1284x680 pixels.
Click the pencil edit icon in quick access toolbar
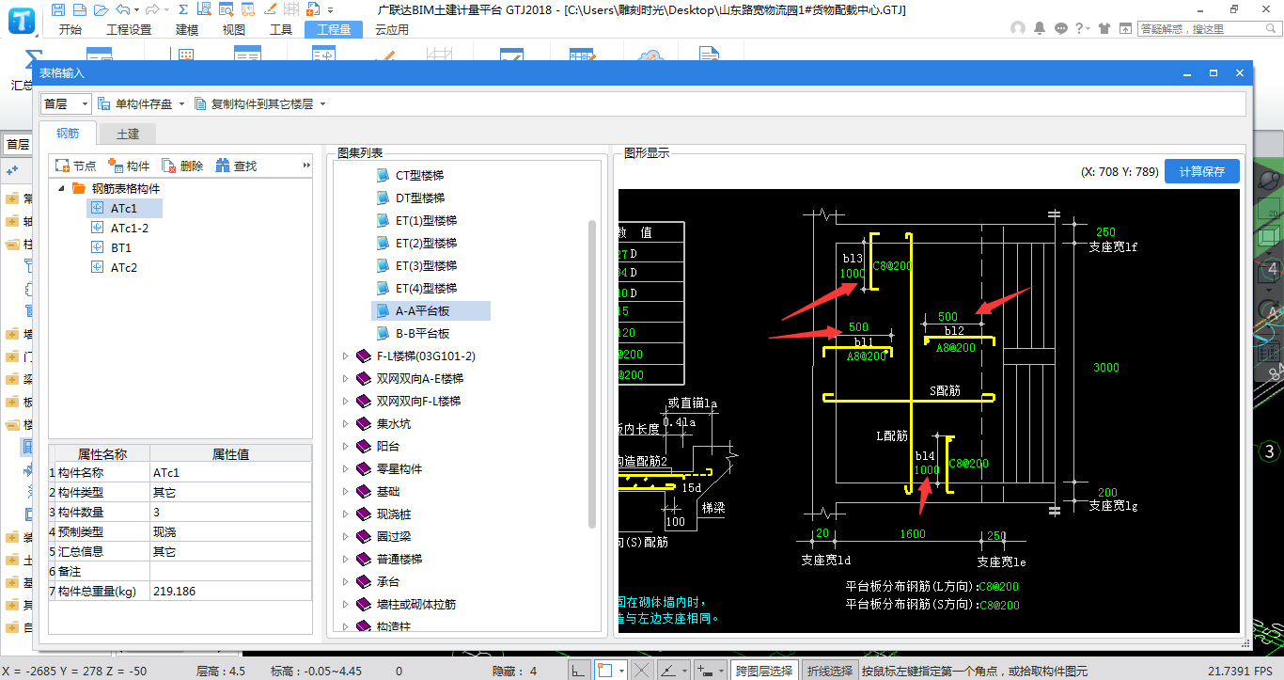(x=270, y=9)
